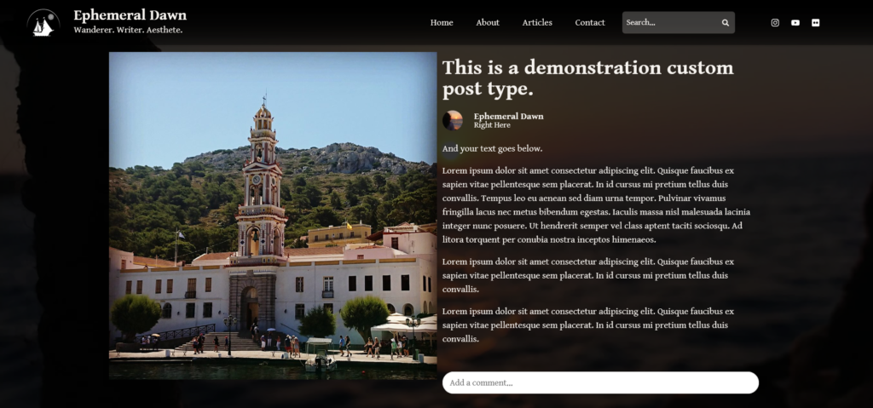Open the Articles menu item
Image resolution: width=873 pixels, height=408 pixels.
pos(537,23)
